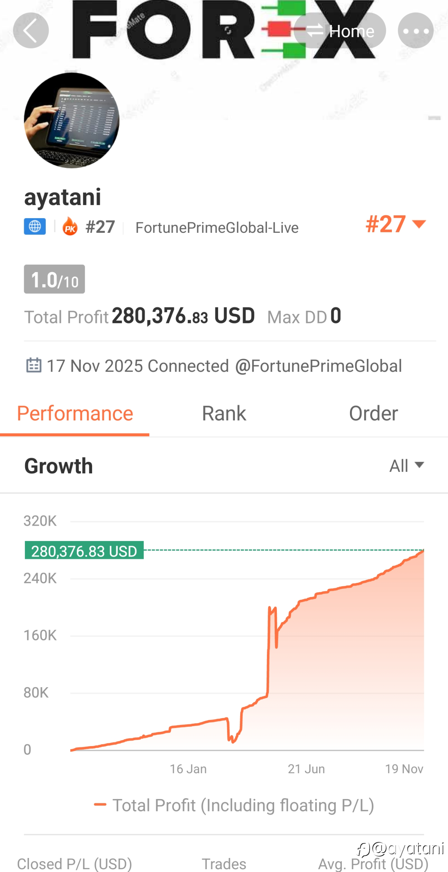Screen dimensions: 448x872
Task: Toggle Total Profit legend series
Action: coord(234,805)
